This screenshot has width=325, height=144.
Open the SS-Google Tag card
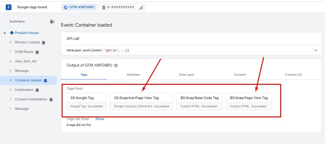pyautogui.click(x=87, y=102)
